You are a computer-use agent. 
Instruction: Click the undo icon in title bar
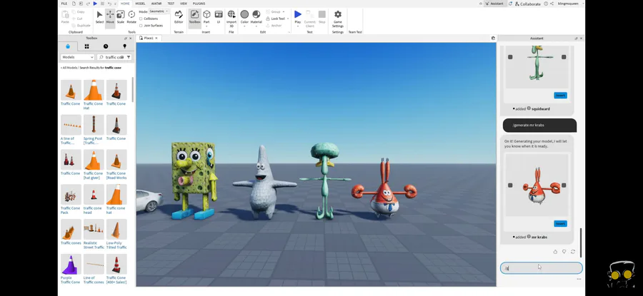(109, 4)
